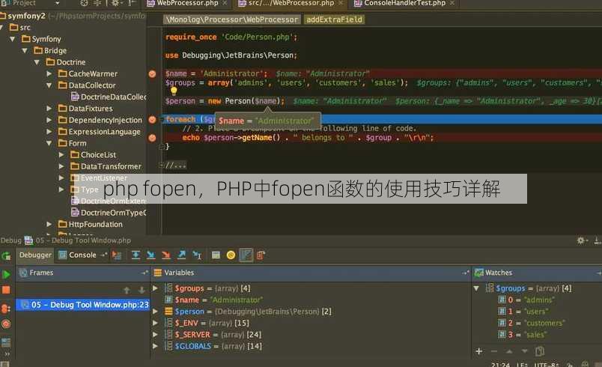This screenshot has height=367, width=602.
Task: Select frame 05 - Debug Tool Window.php:23
Action: [83, 305]
